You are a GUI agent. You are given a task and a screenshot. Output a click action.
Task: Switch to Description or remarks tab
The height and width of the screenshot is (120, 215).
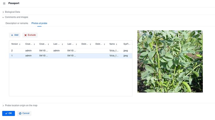[x=17, y=23]
